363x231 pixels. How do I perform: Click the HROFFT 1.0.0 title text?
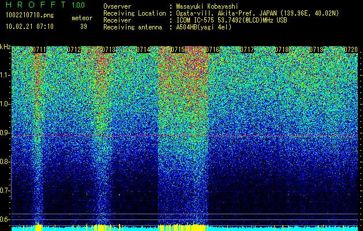(x=46, y=5)
